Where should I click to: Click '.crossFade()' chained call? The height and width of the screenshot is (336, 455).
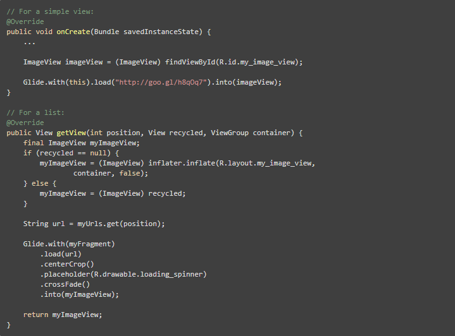(x=65, y=284)
